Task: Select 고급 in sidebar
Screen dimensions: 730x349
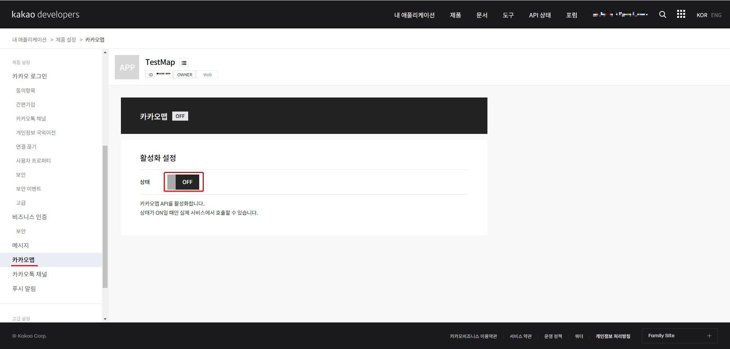Action: pos(21,203)
